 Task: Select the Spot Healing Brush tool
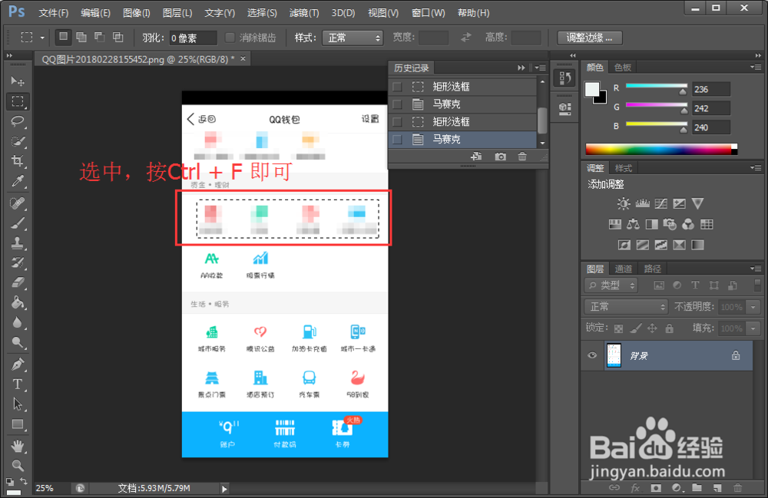(18, 203)
